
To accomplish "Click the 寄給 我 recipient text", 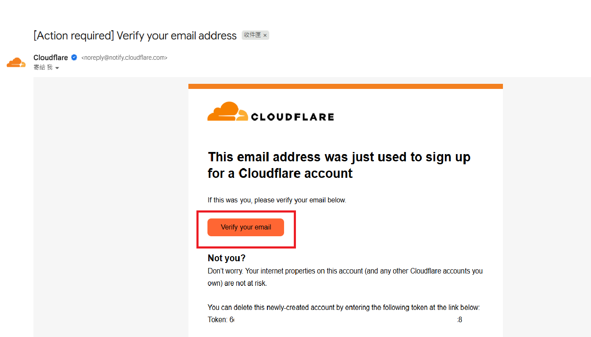I will [x=43, y=67].
